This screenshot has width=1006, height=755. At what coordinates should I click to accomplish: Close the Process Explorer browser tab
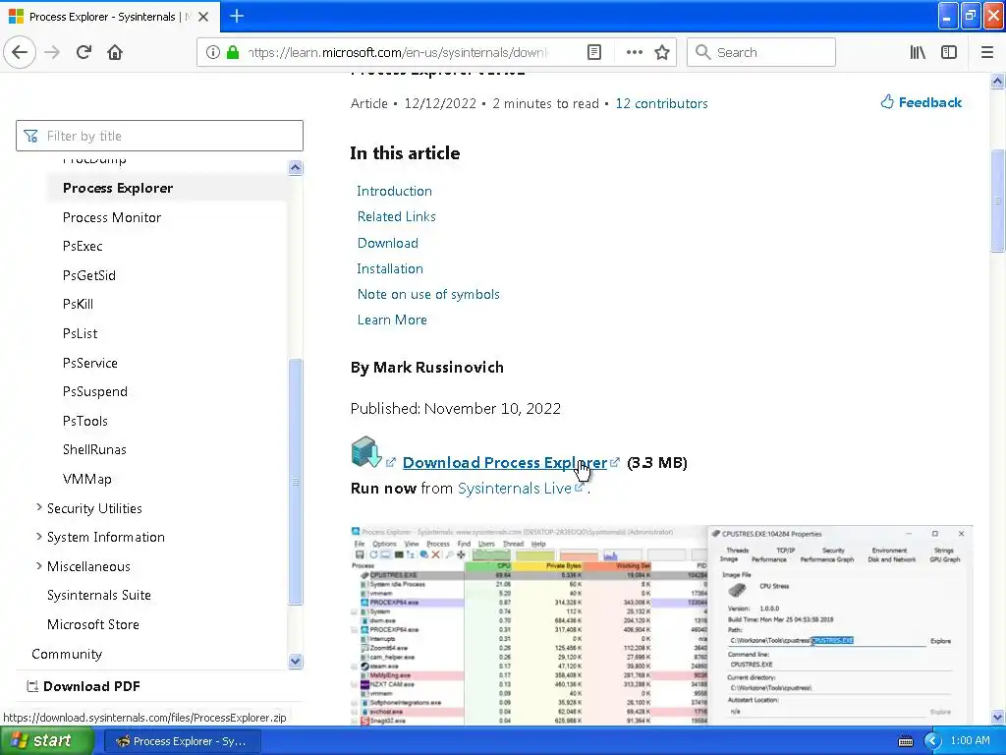(x=203, y=17)
